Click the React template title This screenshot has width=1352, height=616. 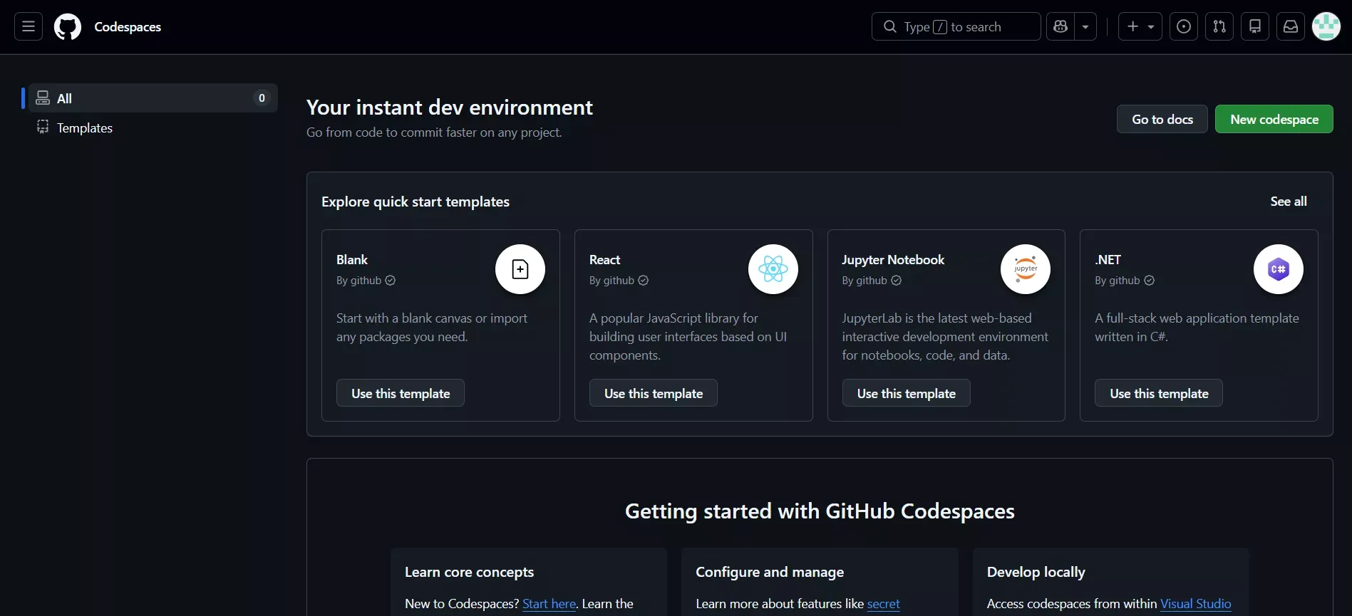605,260
